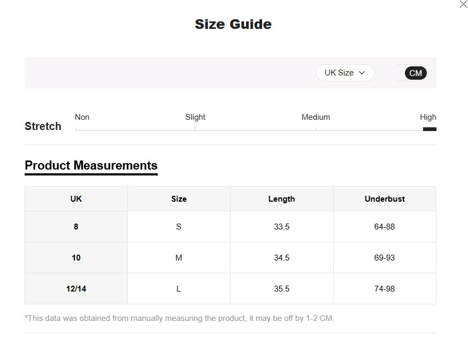Click the Length column header
Screen dimensions: 468x337
[x=281, y=199]
